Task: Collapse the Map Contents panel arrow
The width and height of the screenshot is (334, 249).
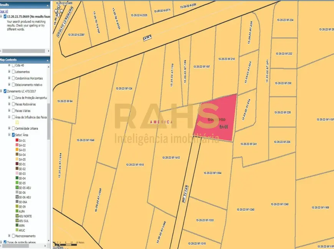Action: coord(48,59)
